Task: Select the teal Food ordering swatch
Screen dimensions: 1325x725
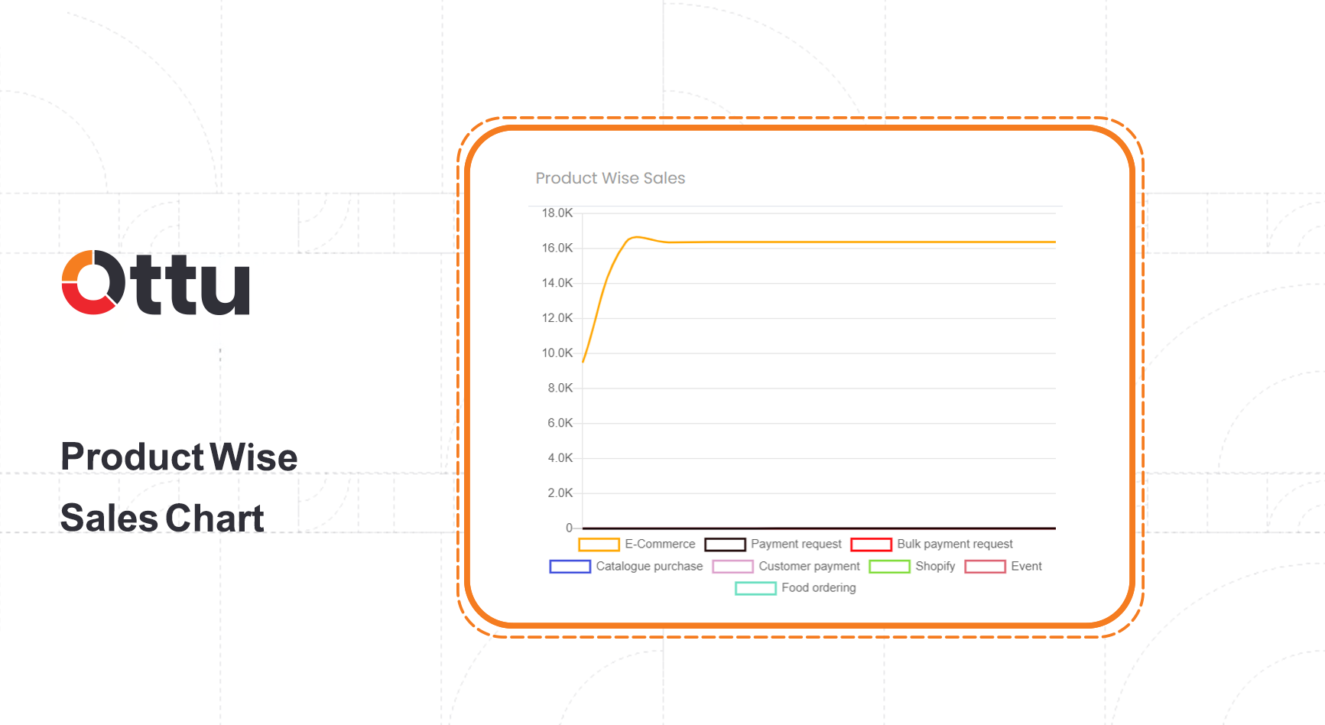Action: click(x=755, y=588)
